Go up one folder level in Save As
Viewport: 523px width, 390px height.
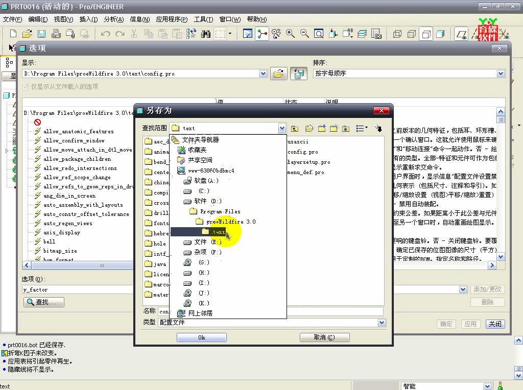coord(295,128)
